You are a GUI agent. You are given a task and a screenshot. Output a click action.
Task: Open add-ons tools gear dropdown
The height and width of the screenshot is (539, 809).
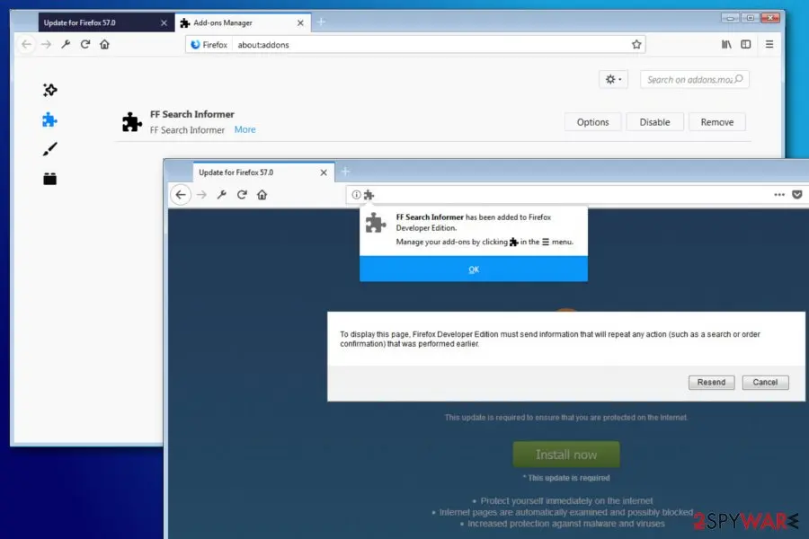pos(613,79)
